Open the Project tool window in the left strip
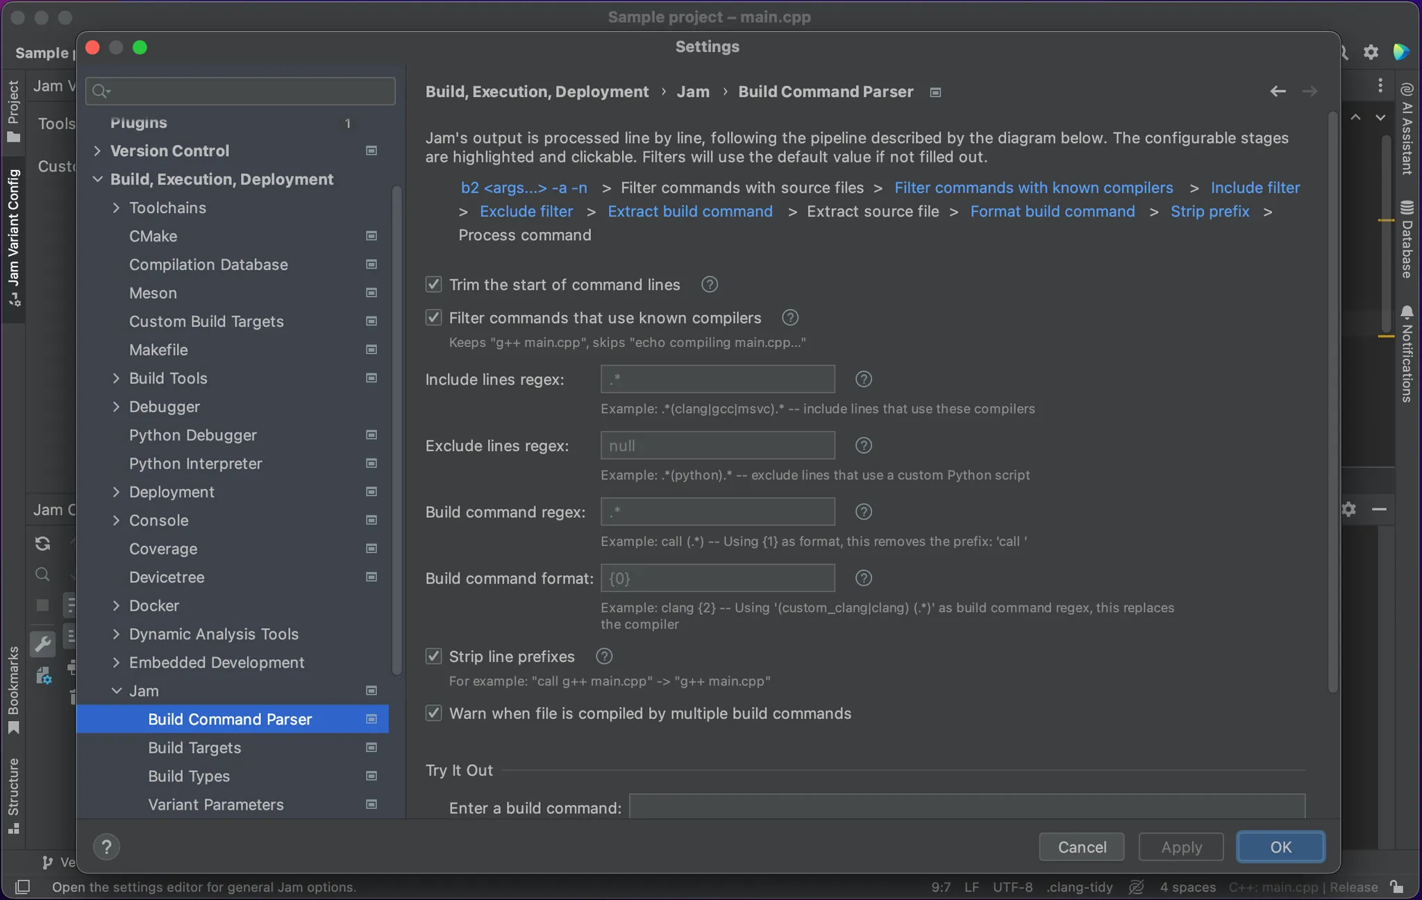The width and height of the screenshot is (1422, 900). (x=13, y=111)
